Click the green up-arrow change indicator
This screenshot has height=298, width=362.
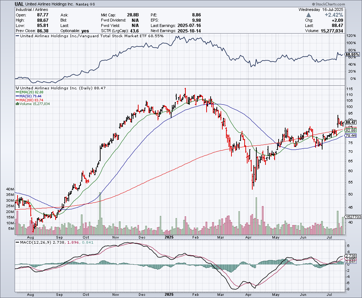pos(309,15)
